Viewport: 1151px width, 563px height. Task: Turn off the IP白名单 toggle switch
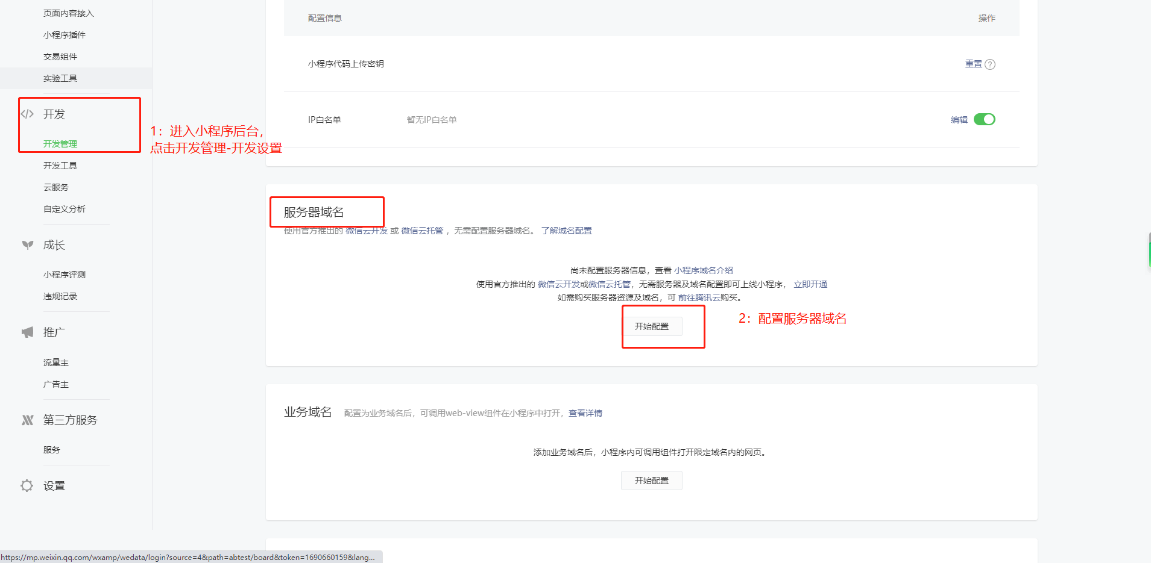(x=984, y=119)
